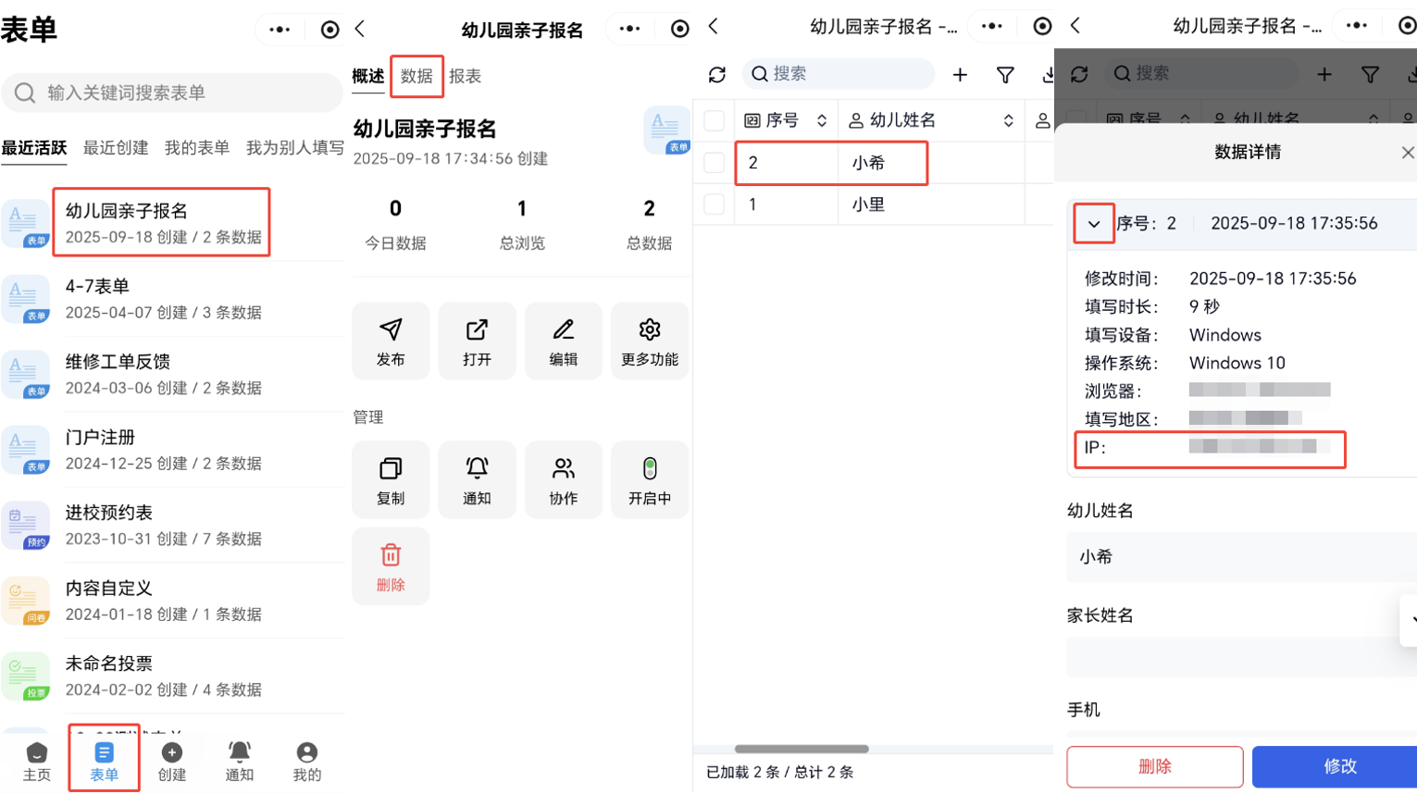
Task: Tick the select-all checkbox in table header
Action: pos(715,120)
